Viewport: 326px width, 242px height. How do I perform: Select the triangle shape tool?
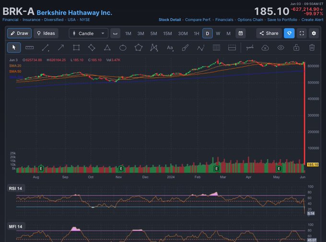pos(107,47)
